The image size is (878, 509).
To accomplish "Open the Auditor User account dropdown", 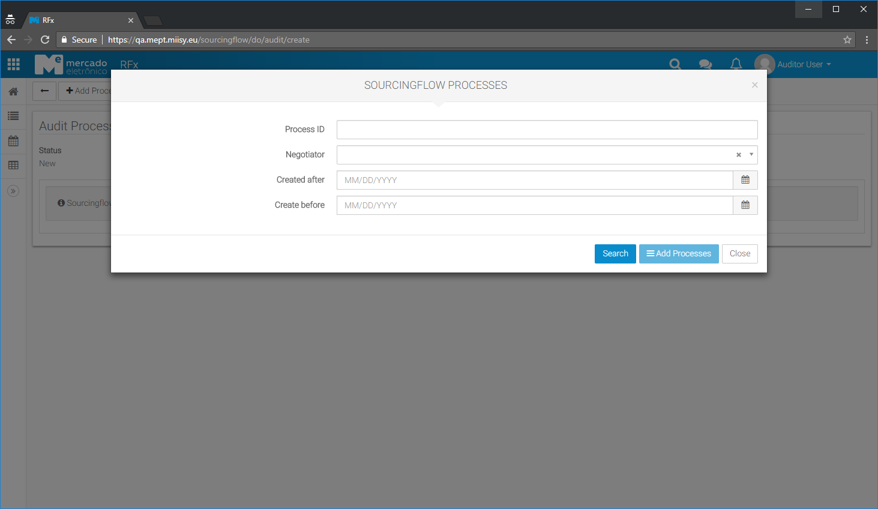I will (x=793, y=64).
